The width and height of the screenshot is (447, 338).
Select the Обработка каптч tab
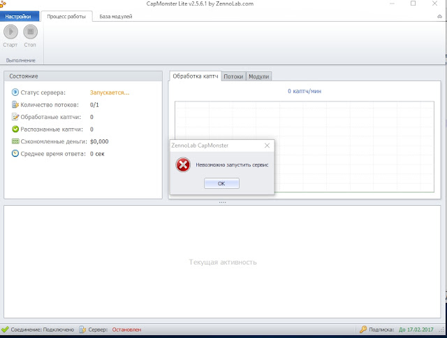point(196,76)
